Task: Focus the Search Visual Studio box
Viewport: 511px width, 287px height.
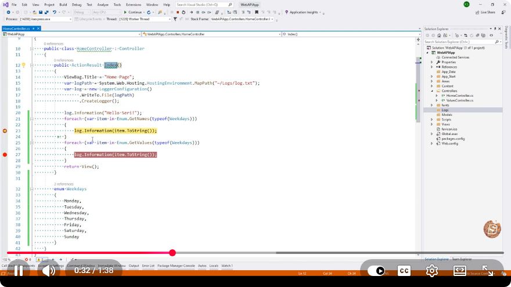Action: pos(204,5)
